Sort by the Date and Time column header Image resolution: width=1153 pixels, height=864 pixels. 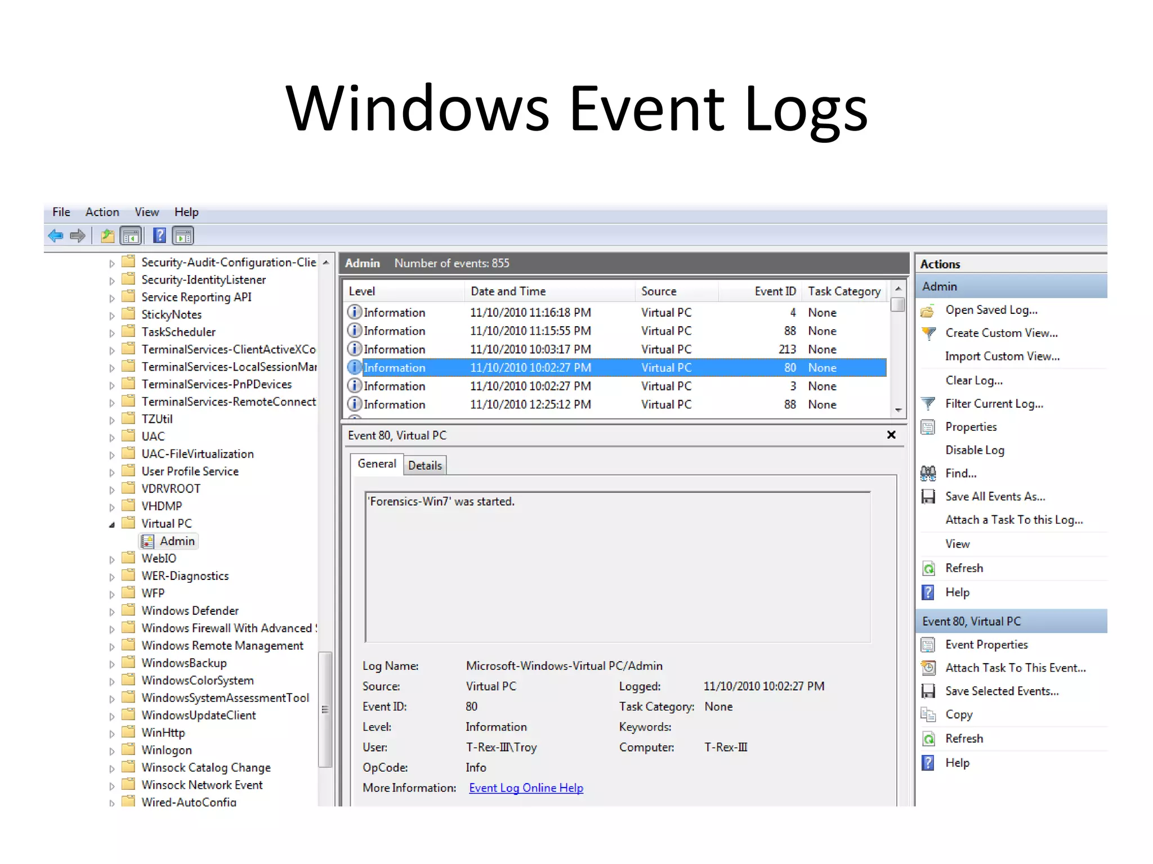549,291
